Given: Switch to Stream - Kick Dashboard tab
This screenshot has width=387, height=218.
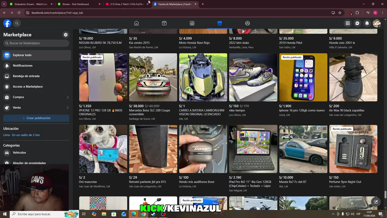Looking at the screenshot, I should pyautogui.click(x=79, y=4).
